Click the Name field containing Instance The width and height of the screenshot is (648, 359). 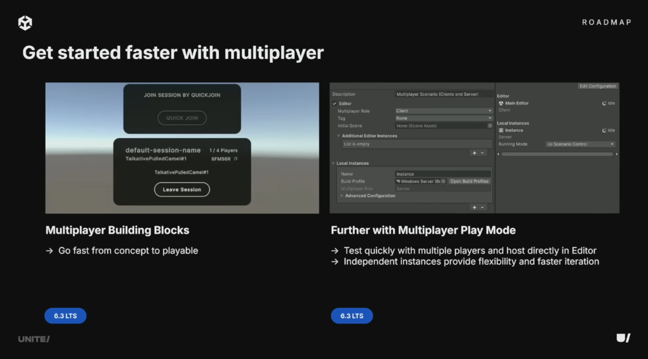(x=443, y=174)
